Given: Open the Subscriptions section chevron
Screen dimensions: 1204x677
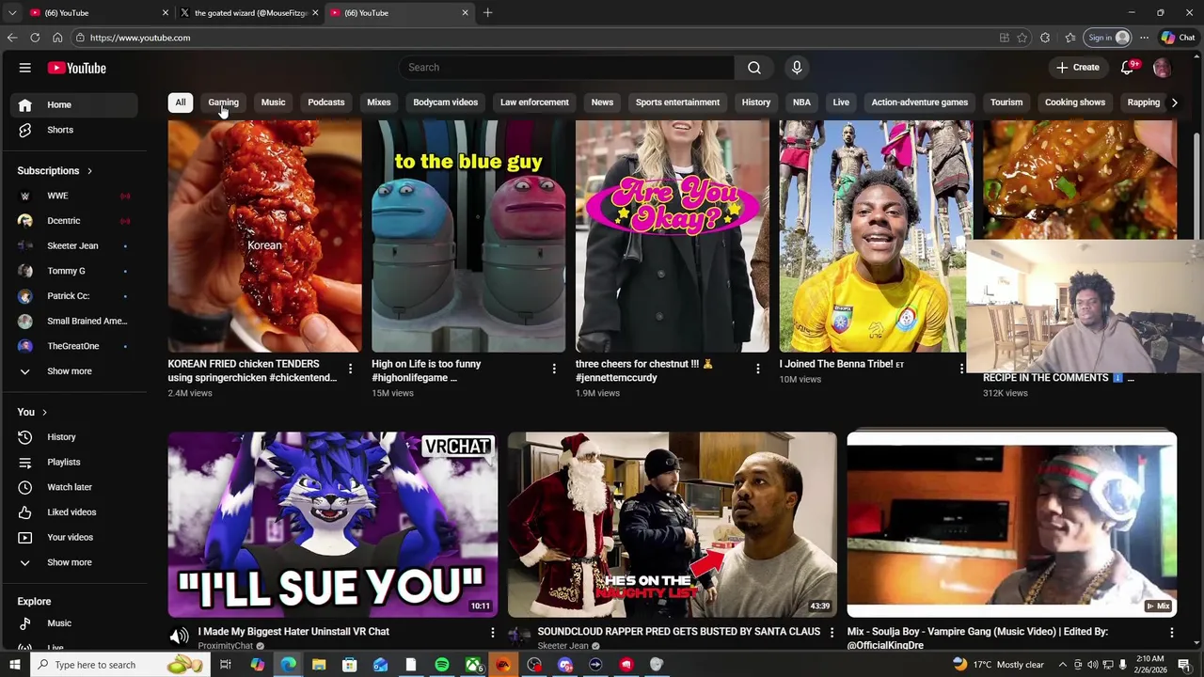Looking at the screenshot, I should 89,171.
